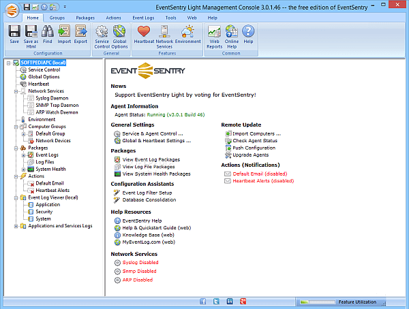Switch to the Packages ribbon tab
409x309 pixels.
click(x=85, y=18)
